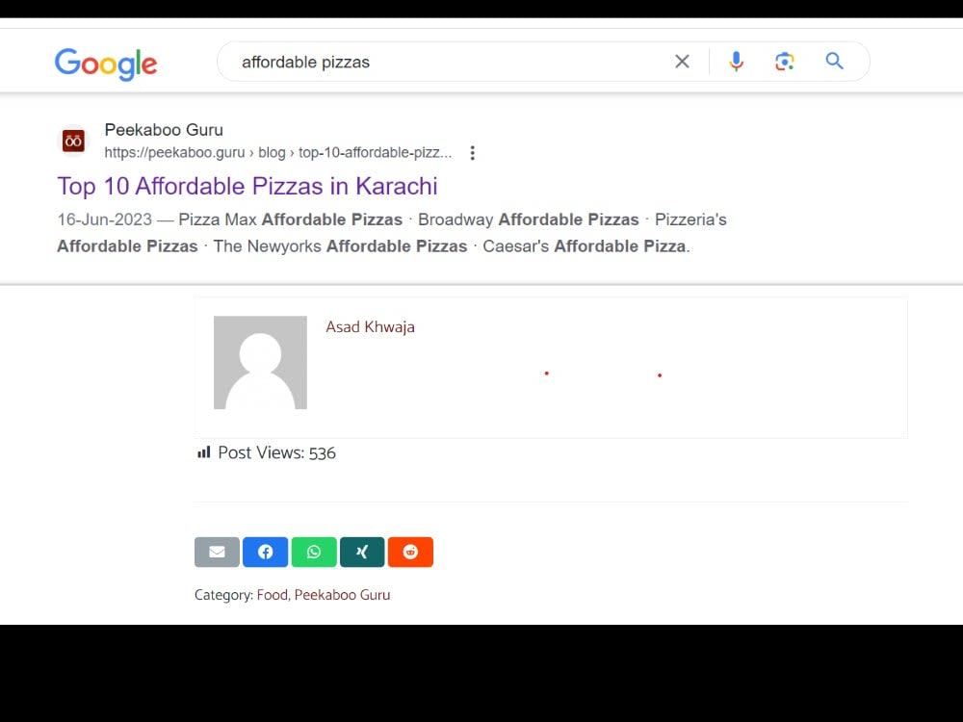This screenshot has width=963, height=722.
Task: Open author Asad Khwaja profile link
Action: click(370, 326)
